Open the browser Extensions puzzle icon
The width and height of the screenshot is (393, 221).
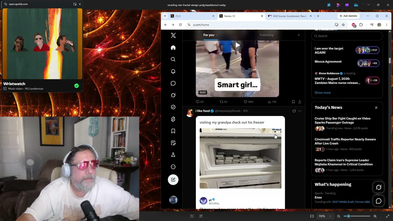click(361, 25)
